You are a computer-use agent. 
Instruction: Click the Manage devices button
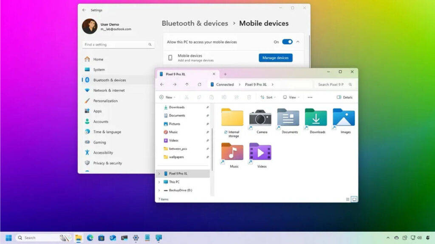click(x=275, y=58)
